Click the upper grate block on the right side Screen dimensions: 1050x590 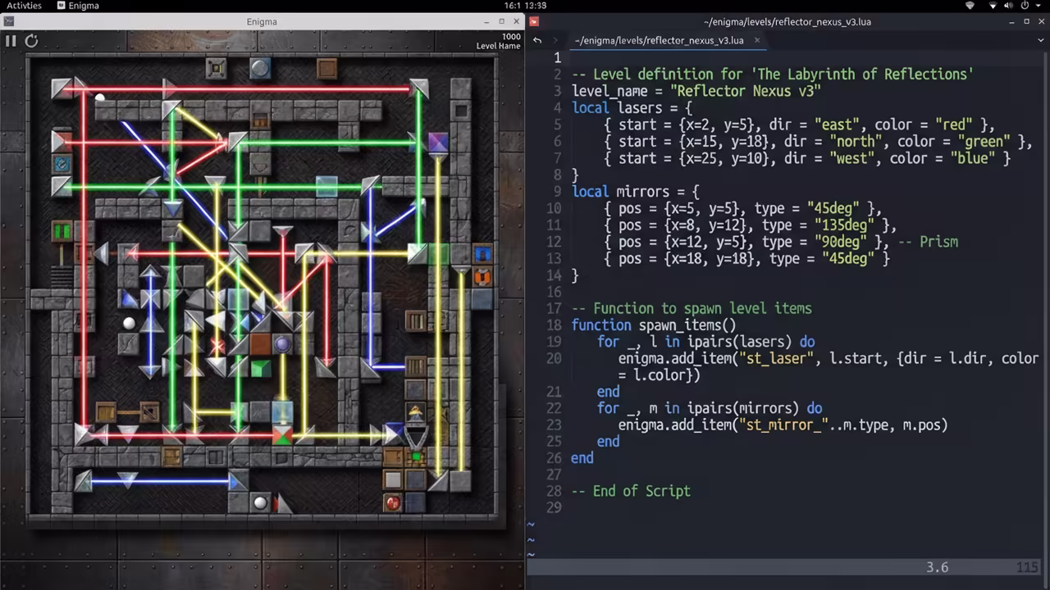pyautogui.click(x=416, y=320)
